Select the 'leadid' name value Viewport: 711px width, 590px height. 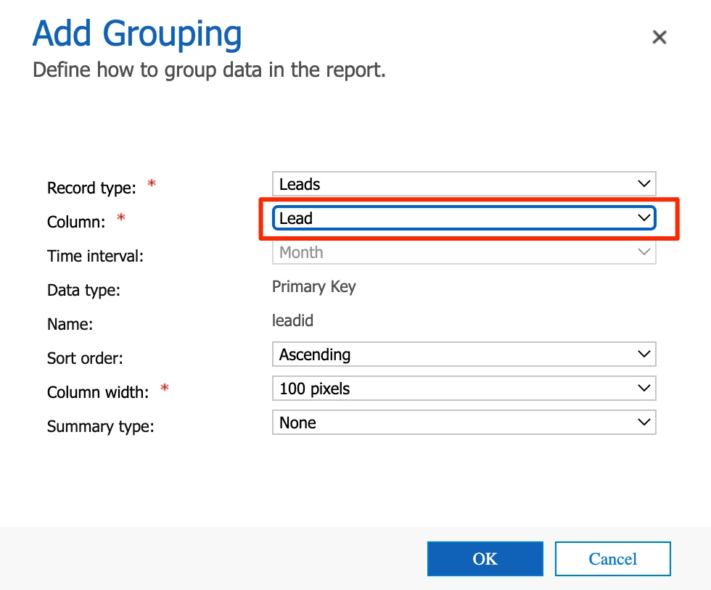(x=292, y=320)
